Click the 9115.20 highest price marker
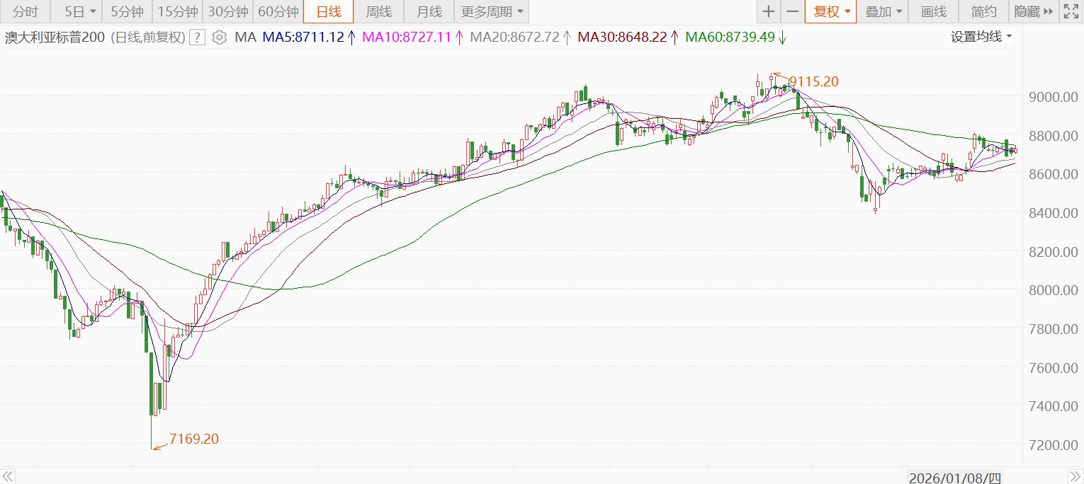Viewport: 1084px width, 484px height. click(x=813, y=82)
